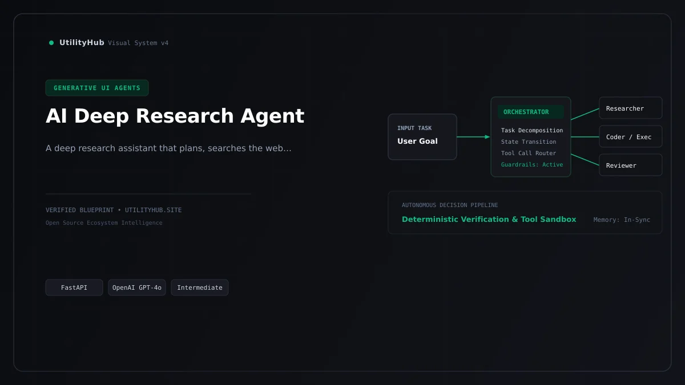685x385 pixels.
Task: Click the Tool Call Router entry
Action: coord(529,153)
